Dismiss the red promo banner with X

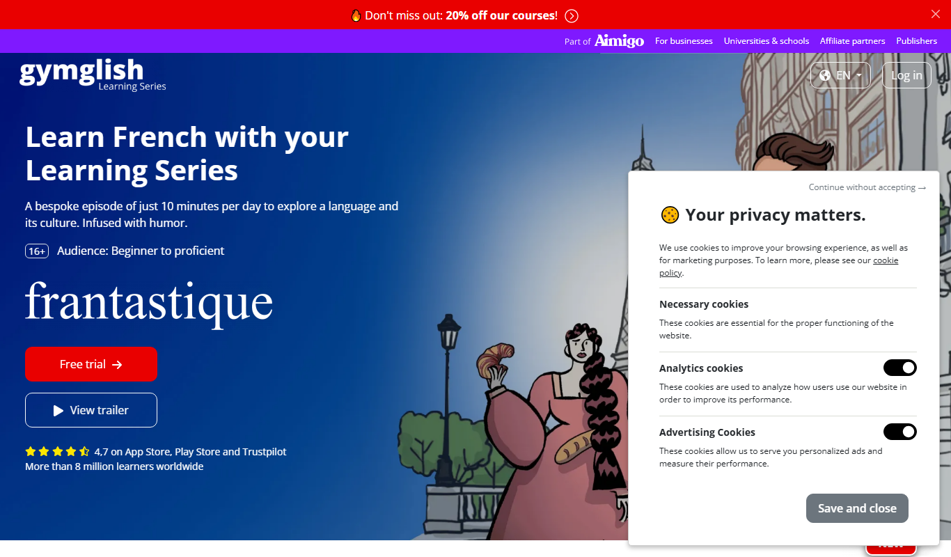(936, 14)
